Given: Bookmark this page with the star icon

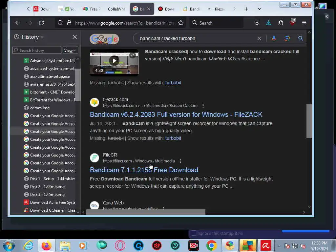Looking at the screenshot, I should coord(181,23).
